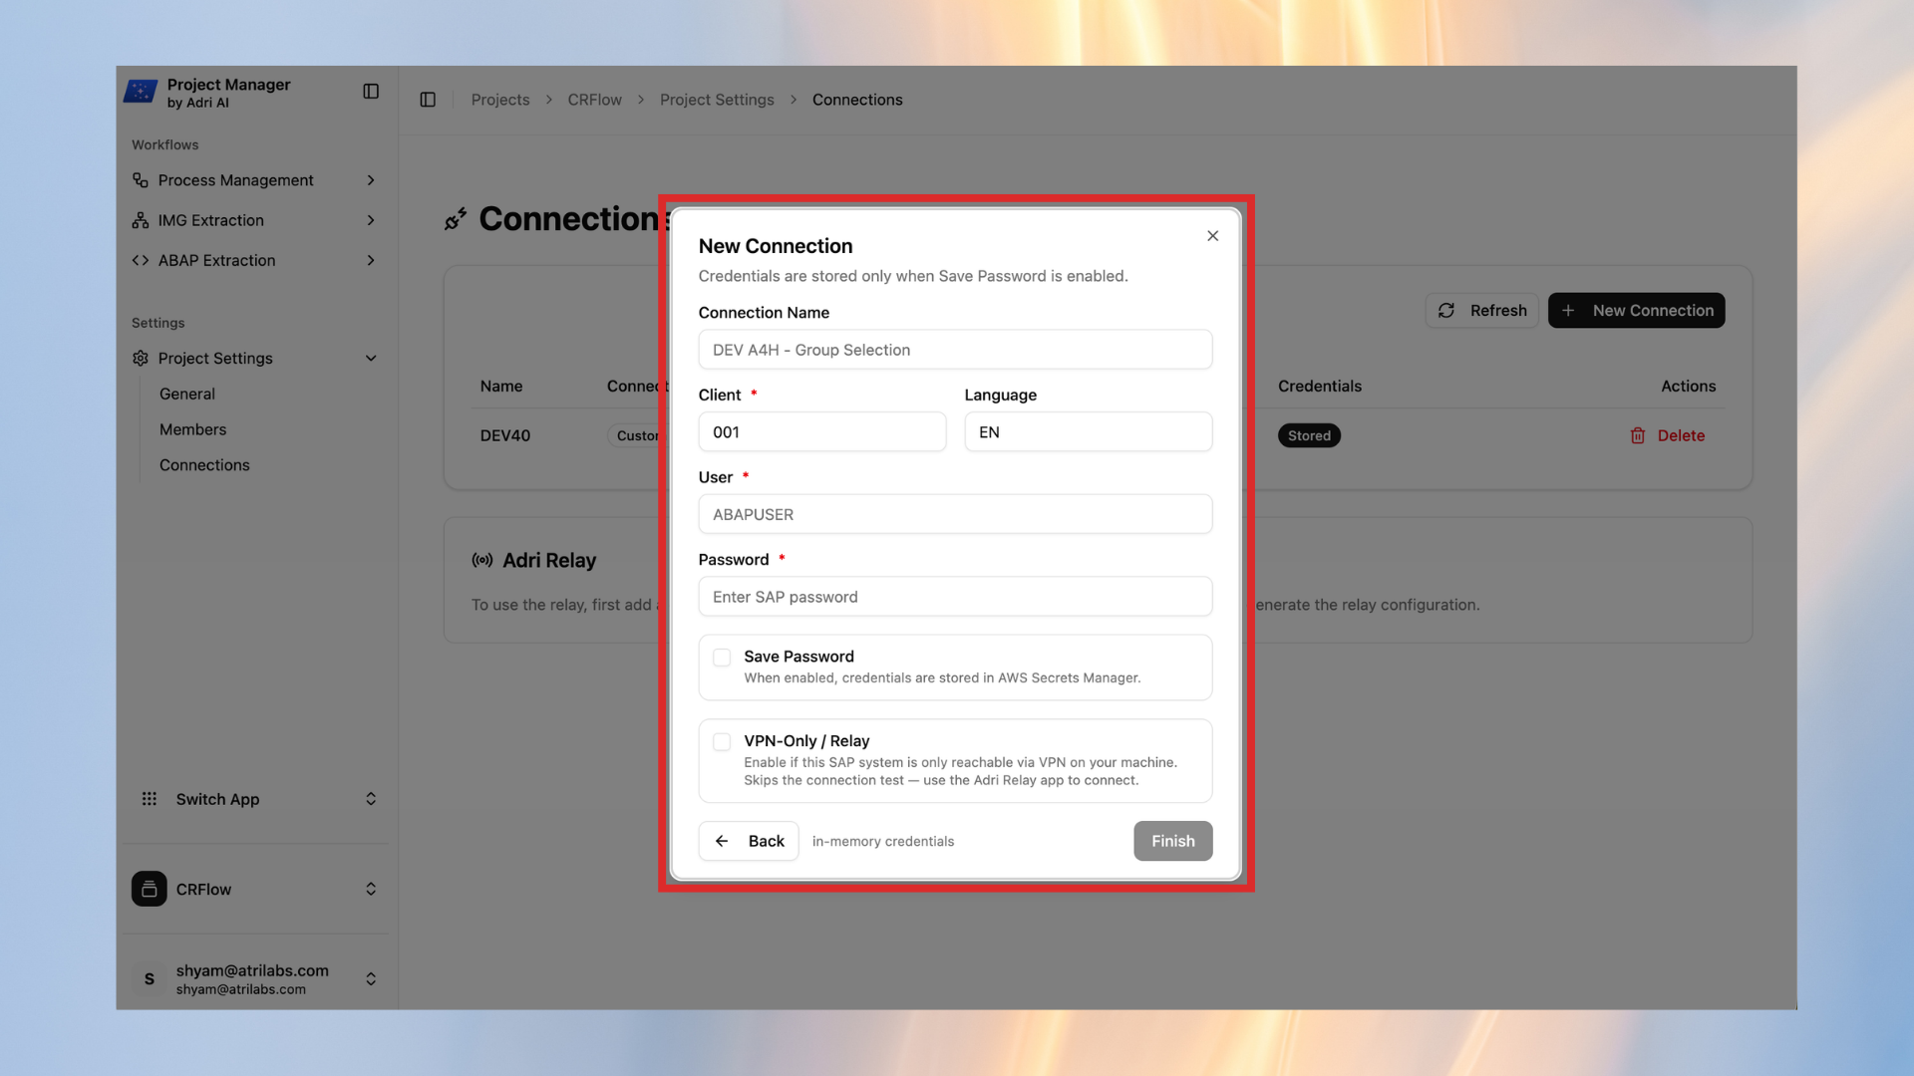Select the Process Management workflow icon
1914x1076 pixels.
[141, 180]
